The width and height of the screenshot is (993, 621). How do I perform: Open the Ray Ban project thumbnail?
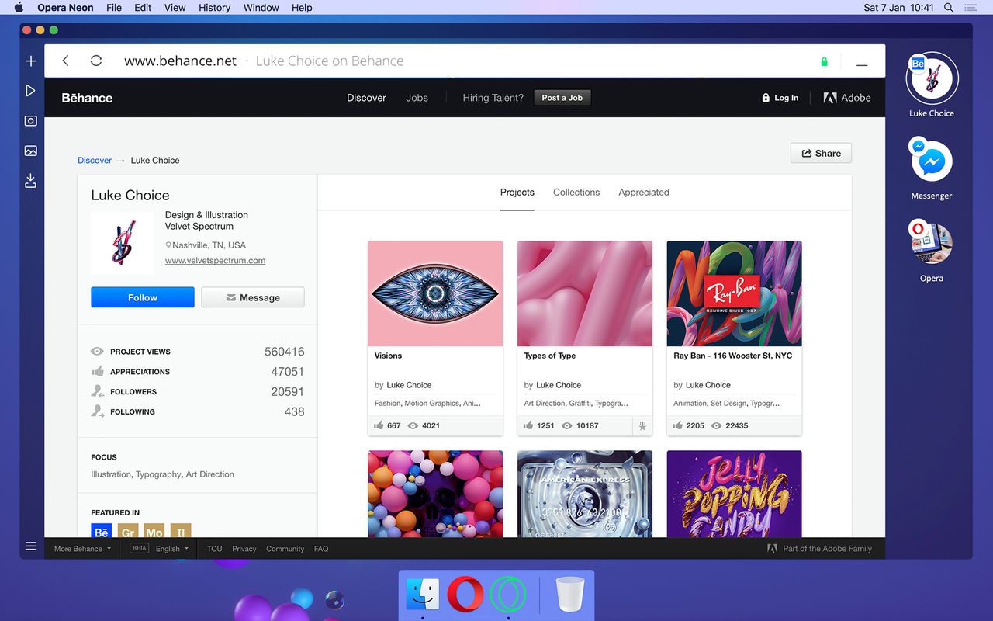pos(733,293)
